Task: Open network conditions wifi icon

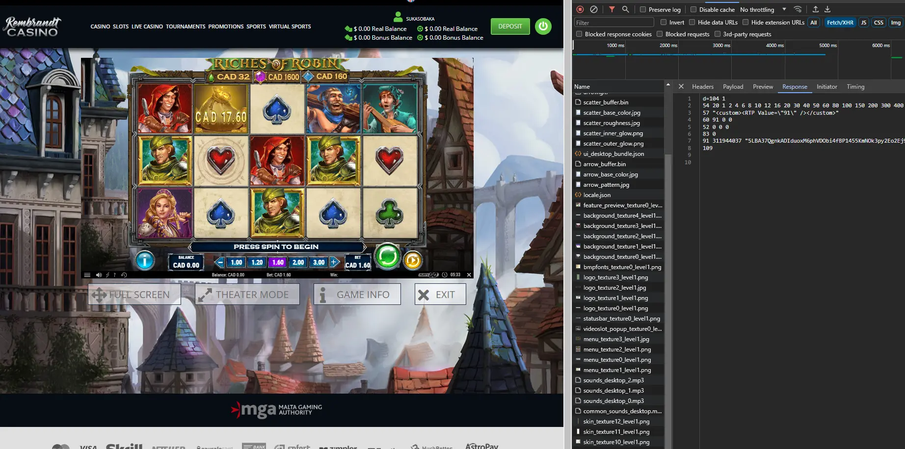Action: click(x=798, y=9)
